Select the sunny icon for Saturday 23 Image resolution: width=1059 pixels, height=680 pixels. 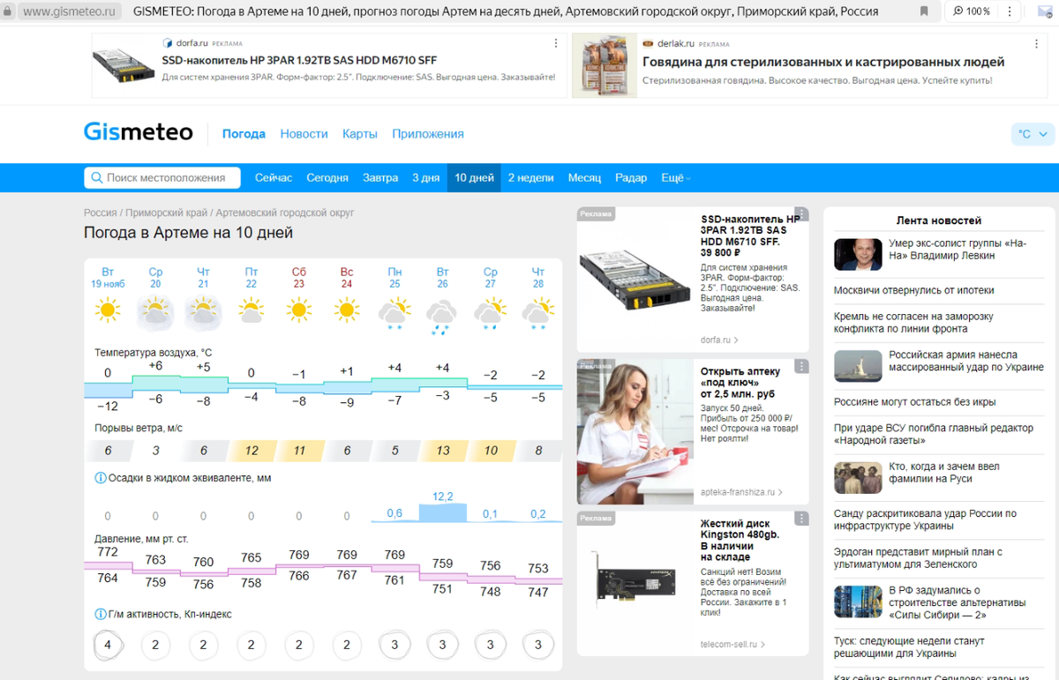pos(298,310)
